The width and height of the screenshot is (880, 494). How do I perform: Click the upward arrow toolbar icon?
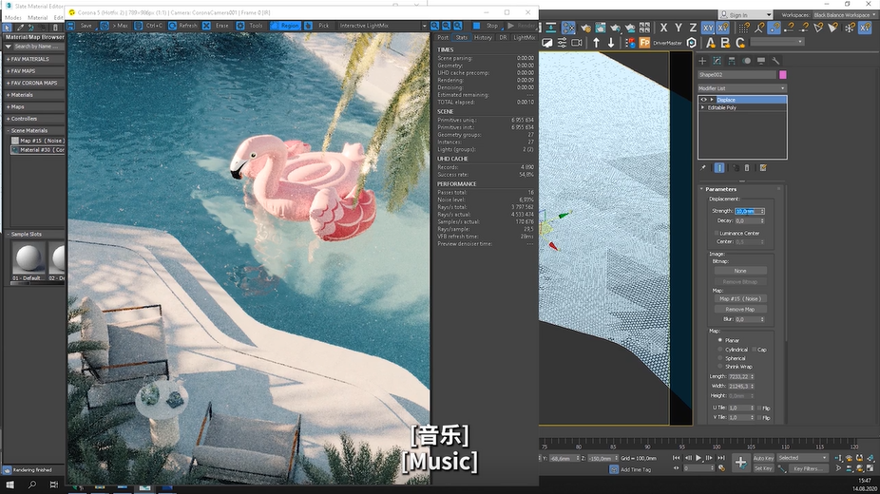click(596, 43)
